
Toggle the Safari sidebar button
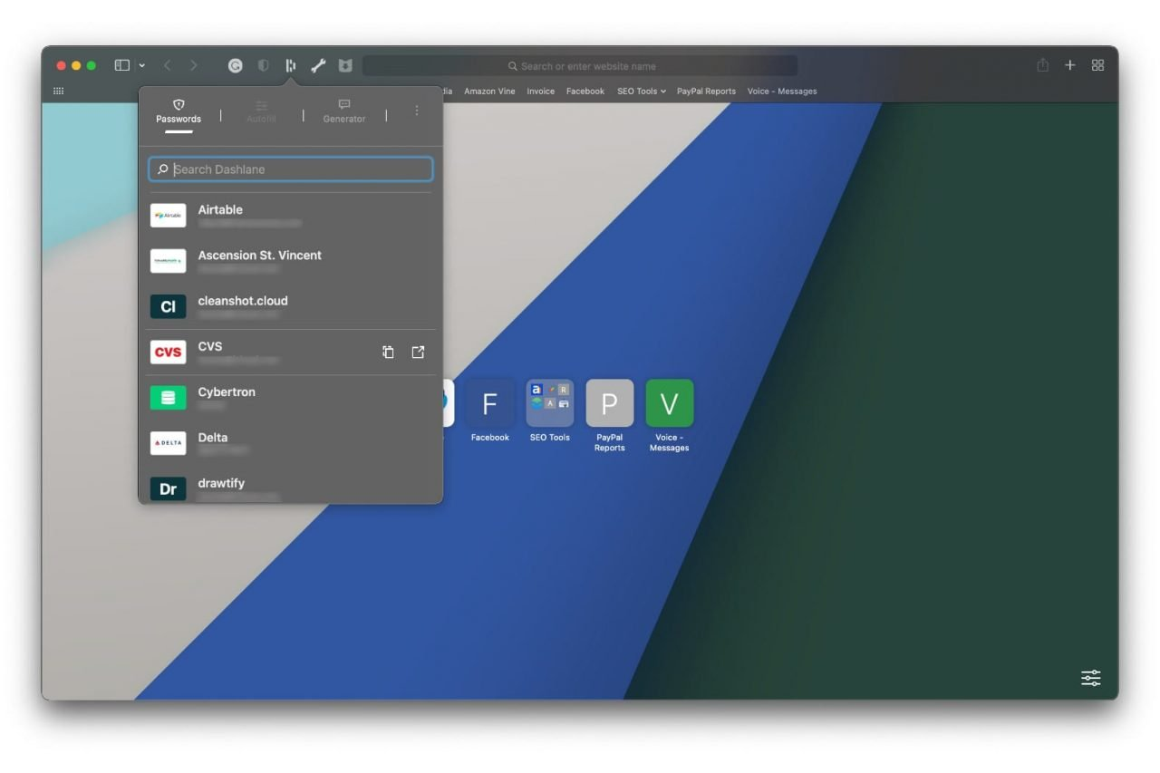pos(122,65)
